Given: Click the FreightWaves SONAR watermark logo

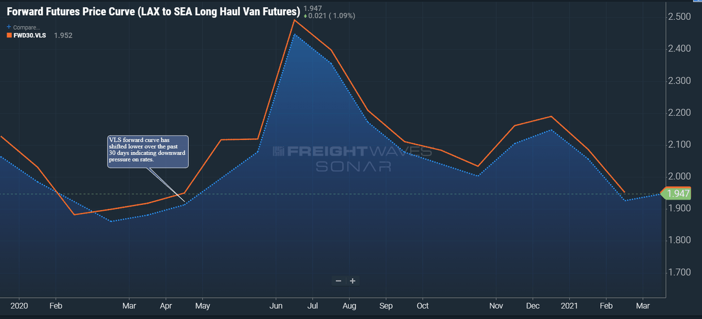Looking at the screenshot, I should [353, 159].
